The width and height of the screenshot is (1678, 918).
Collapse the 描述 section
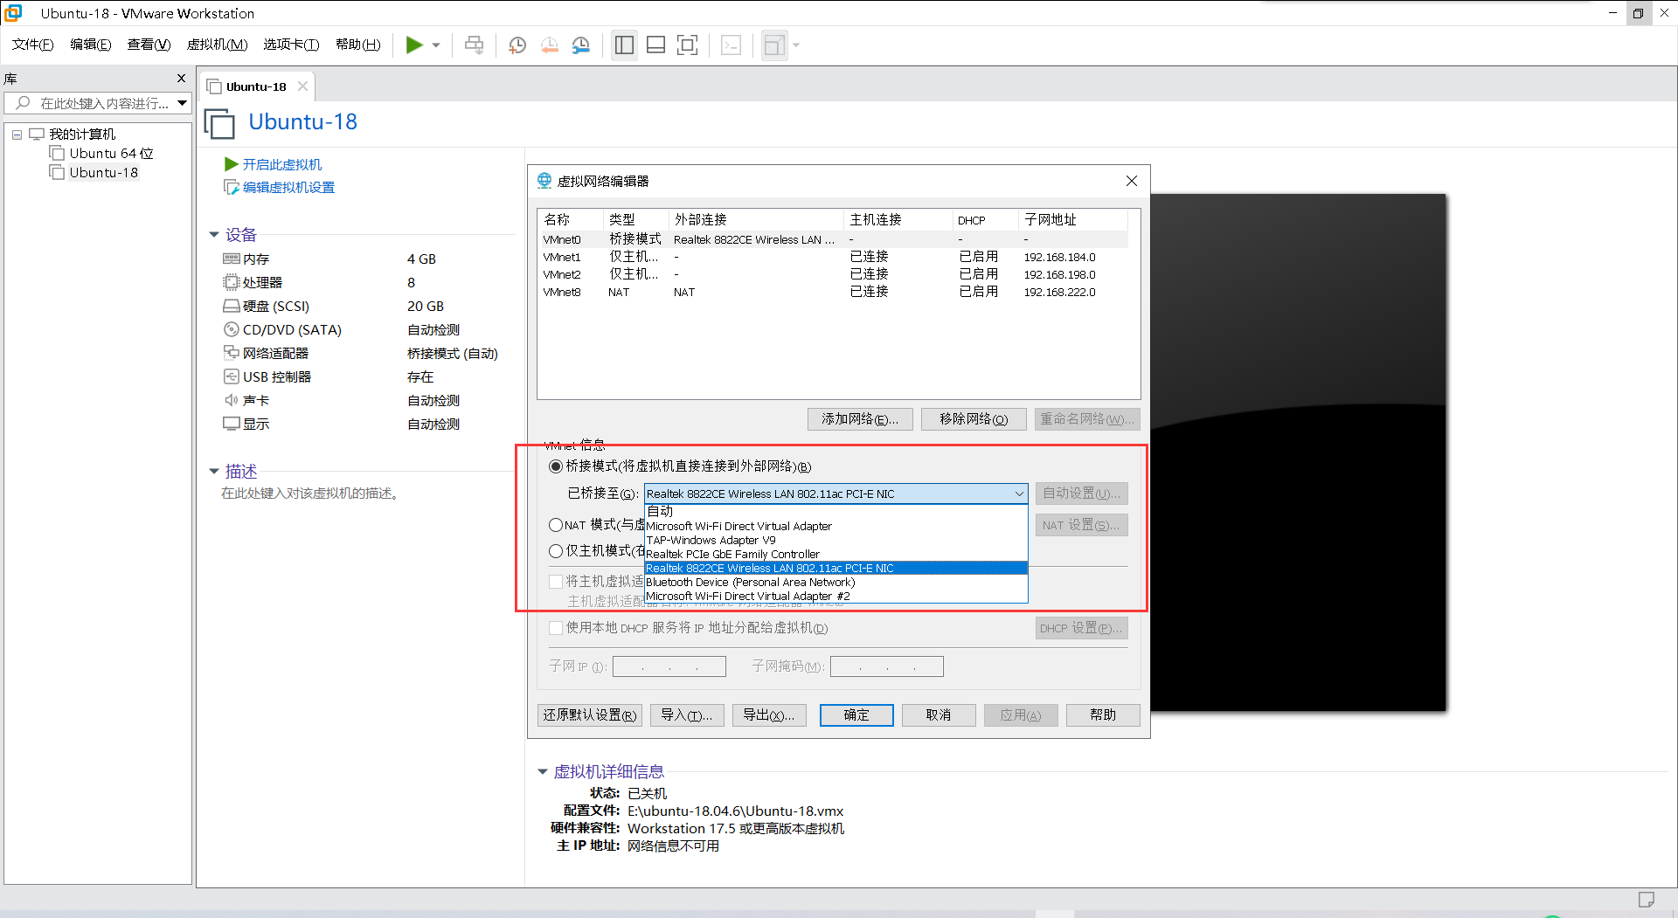[x=214, y=472]
